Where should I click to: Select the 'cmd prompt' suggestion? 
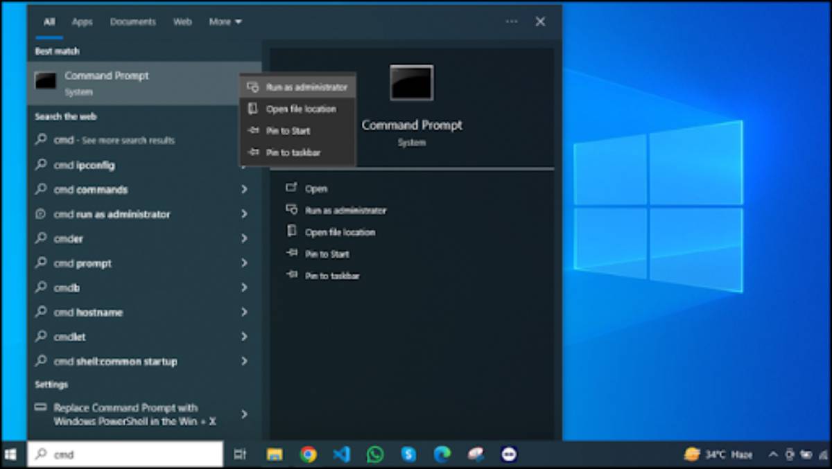[144, 263]
